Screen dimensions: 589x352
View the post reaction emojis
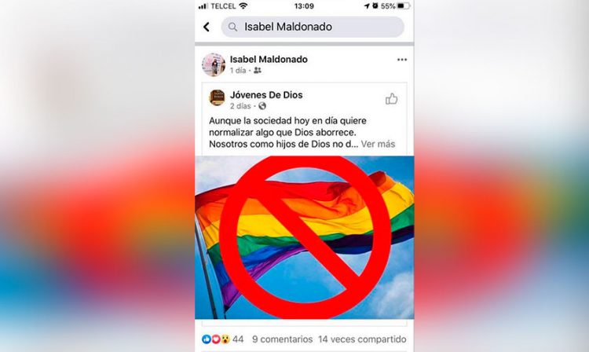[216, 339]
